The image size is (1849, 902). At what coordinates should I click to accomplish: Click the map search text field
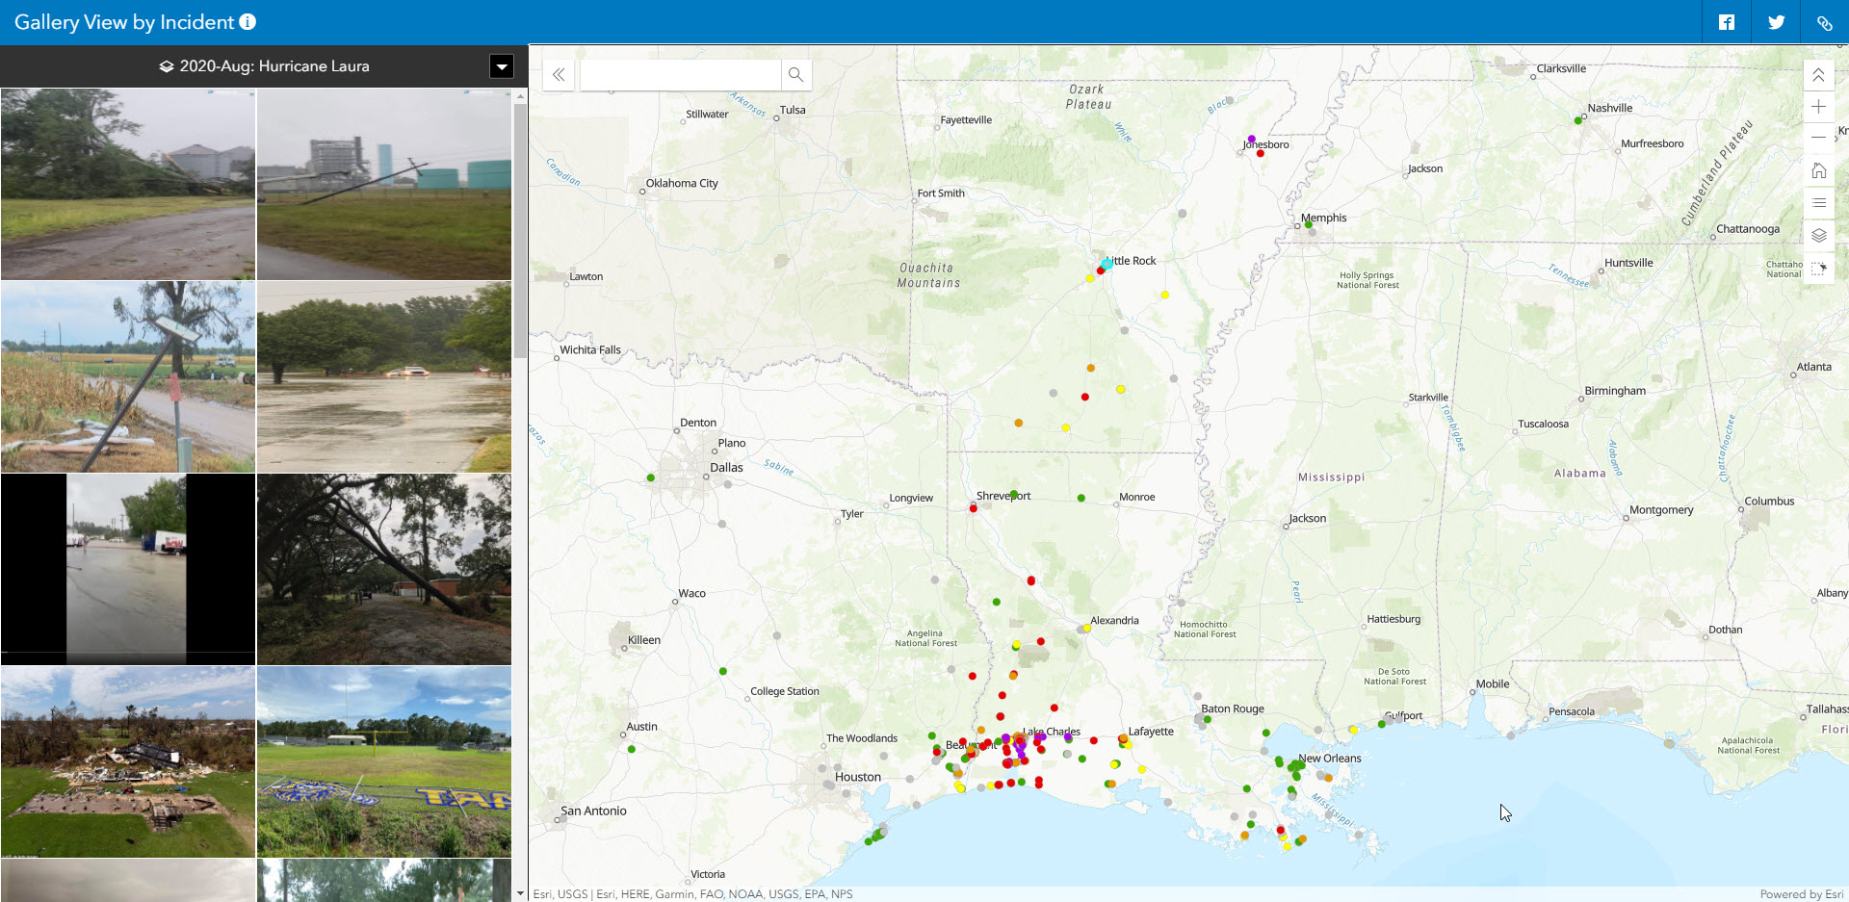680,75
